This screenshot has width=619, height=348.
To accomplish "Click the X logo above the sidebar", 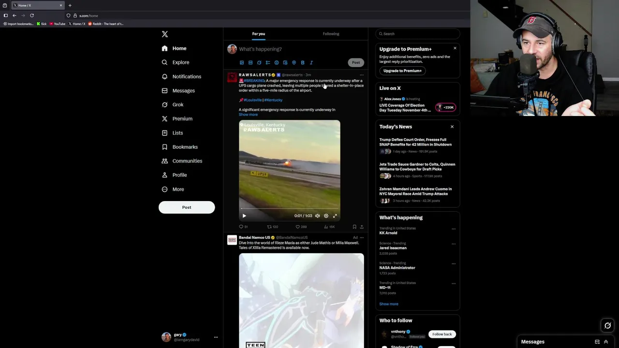I will (165, 34).
